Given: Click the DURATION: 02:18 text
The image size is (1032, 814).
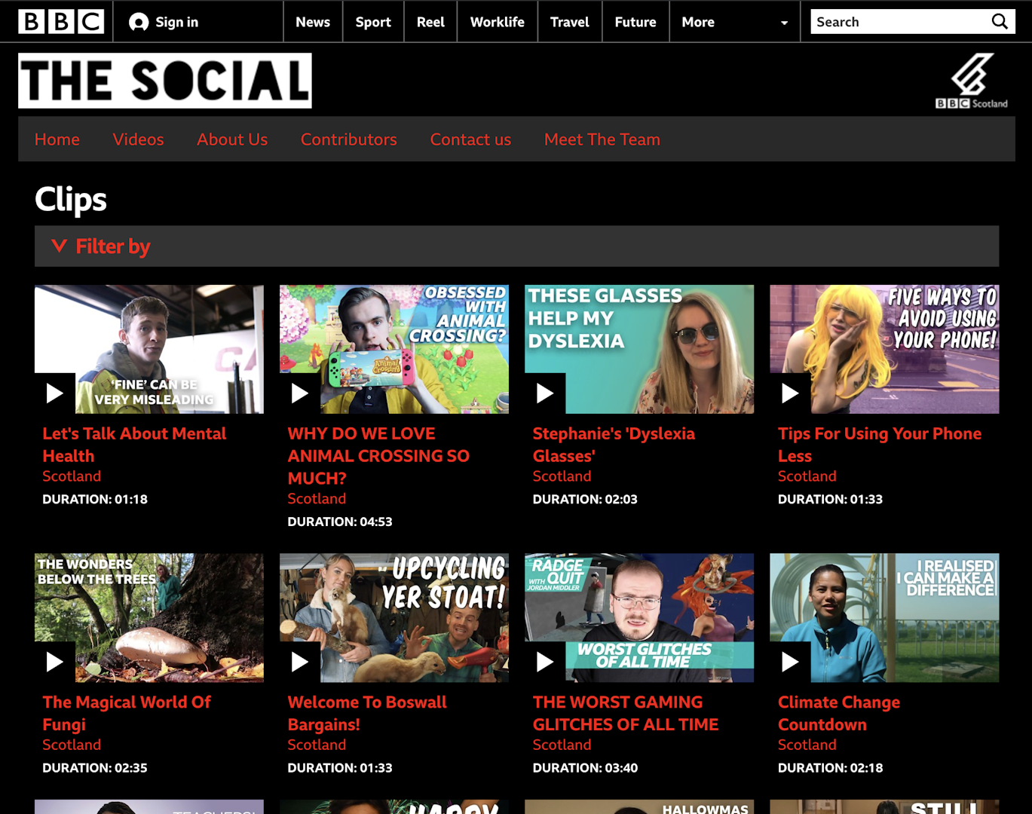Looking at the screenshot, I should coord(830,768).
